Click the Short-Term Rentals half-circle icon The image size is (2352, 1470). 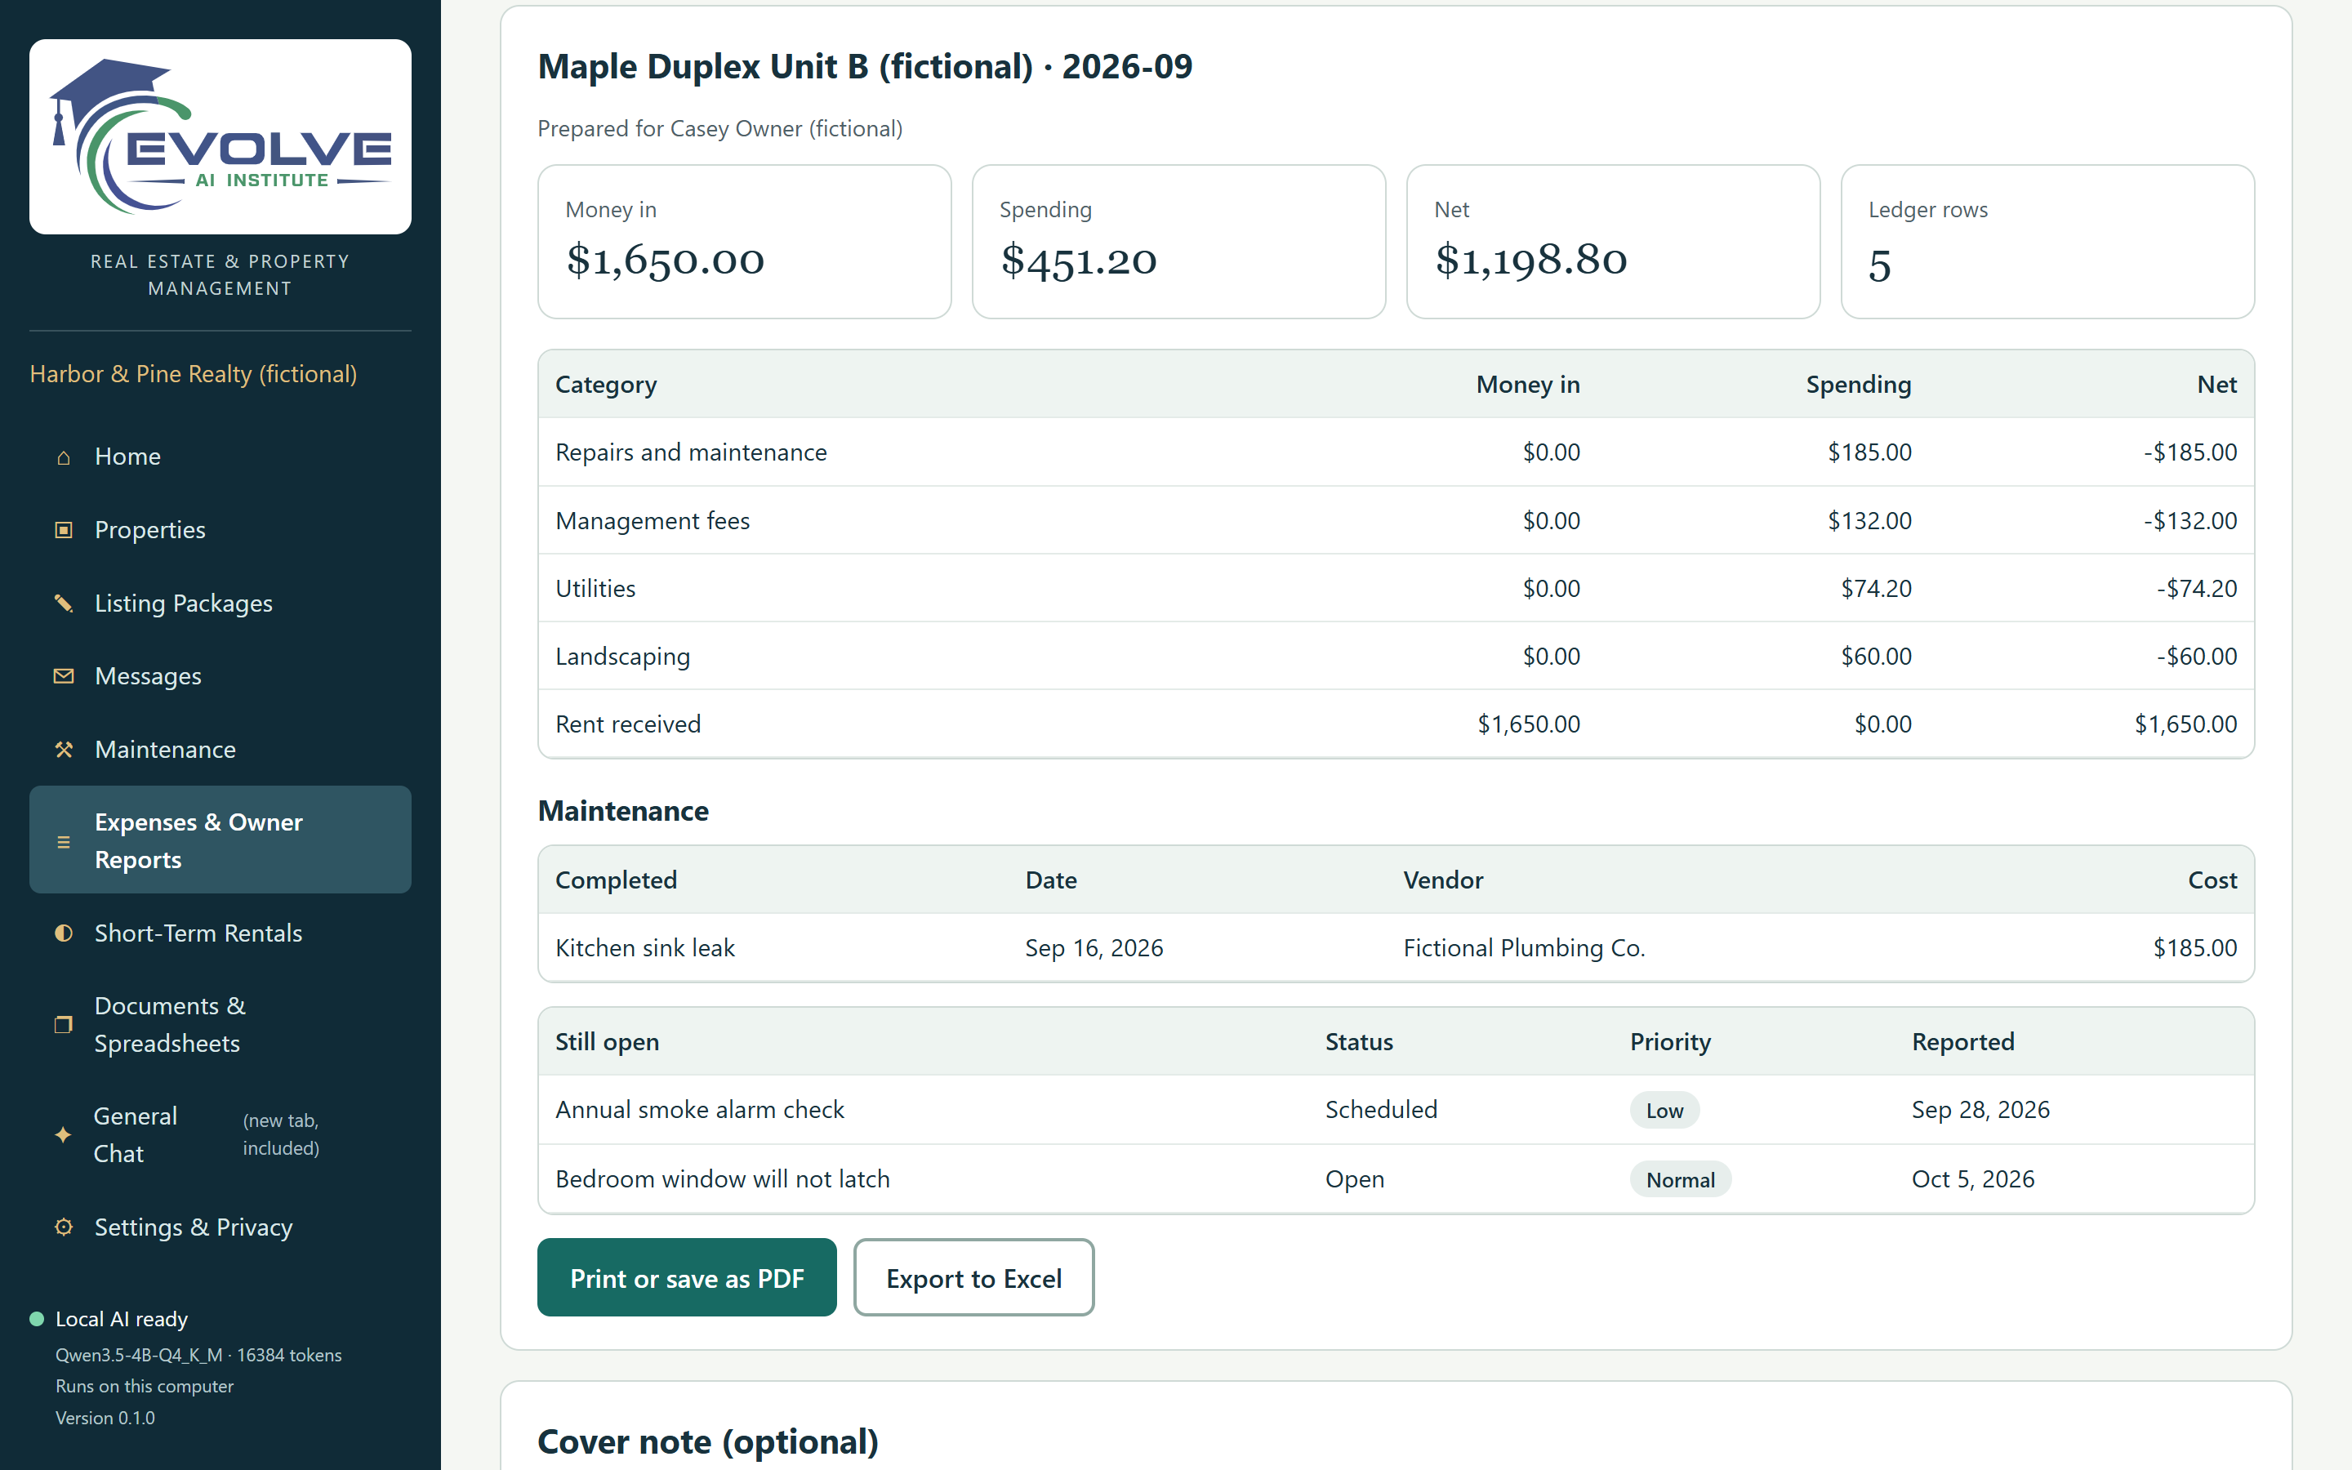pyautogui.click(x=63, y=933)
